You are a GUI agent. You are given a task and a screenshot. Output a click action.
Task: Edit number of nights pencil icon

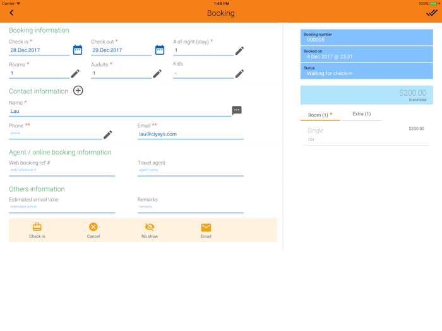(239, 50)
